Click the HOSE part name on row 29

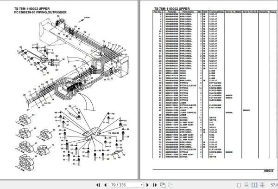(183, 71)
